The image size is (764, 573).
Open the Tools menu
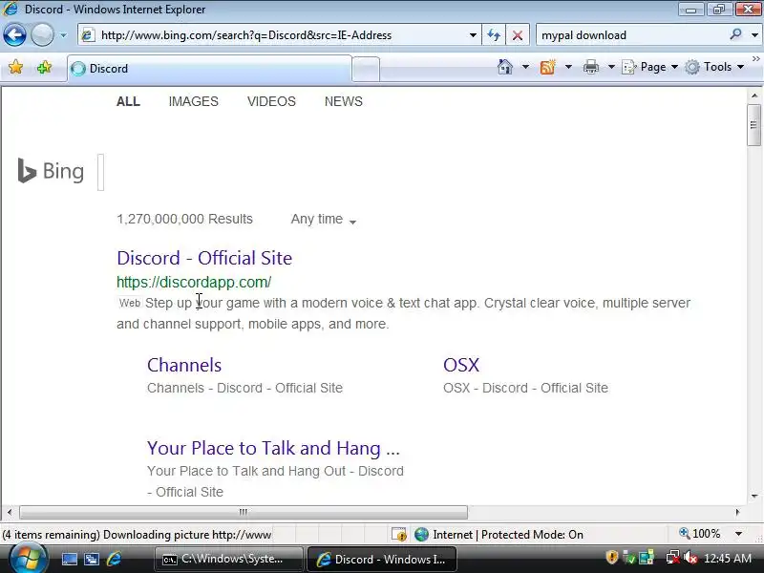pyautogui.click(x=714, y=67)
